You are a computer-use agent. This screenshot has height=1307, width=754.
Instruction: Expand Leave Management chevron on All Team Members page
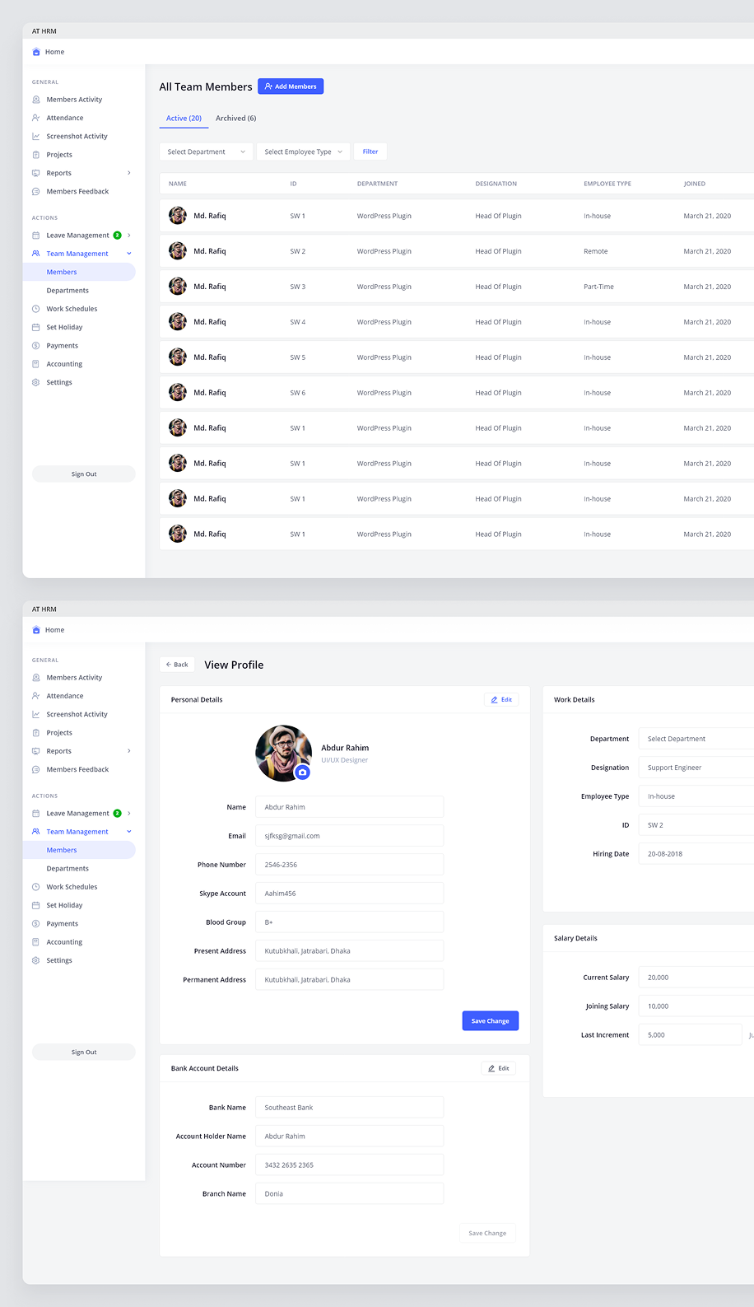(x=129, y=236)
